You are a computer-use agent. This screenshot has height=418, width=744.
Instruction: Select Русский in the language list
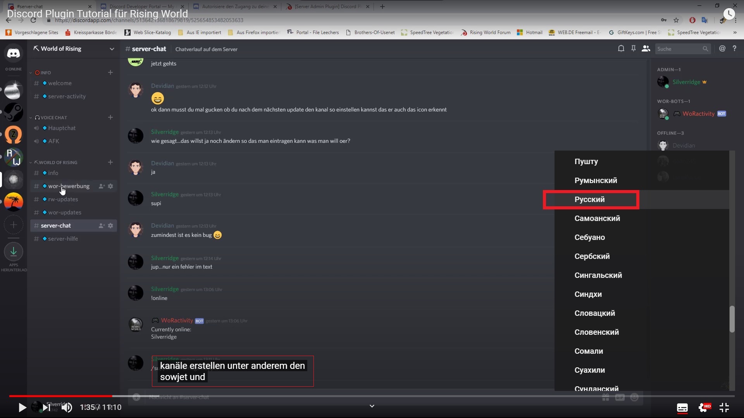589,200
